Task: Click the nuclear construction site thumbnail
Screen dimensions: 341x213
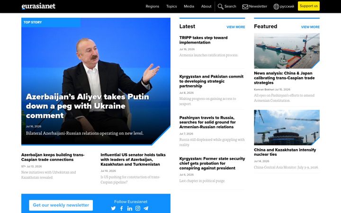Action: 287,127
